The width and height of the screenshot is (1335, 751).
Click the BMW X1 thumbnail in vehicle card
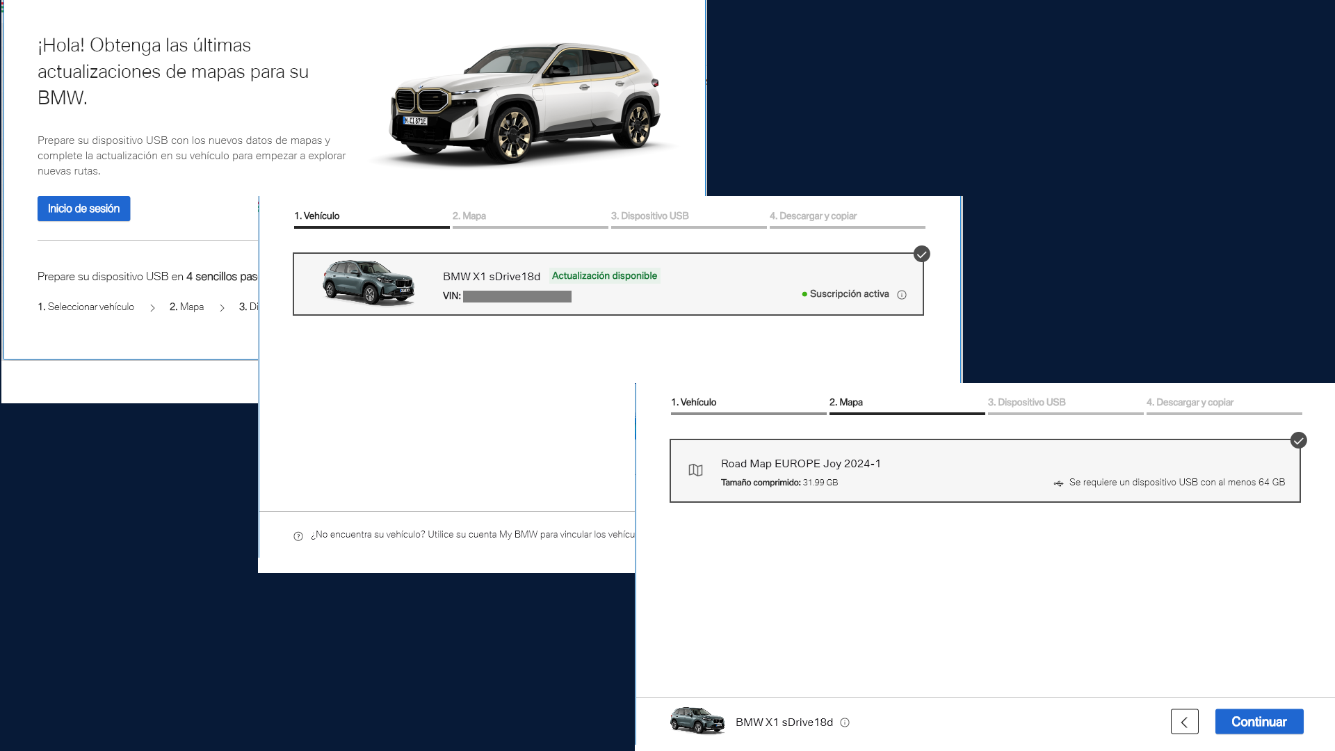pos(369,282)
